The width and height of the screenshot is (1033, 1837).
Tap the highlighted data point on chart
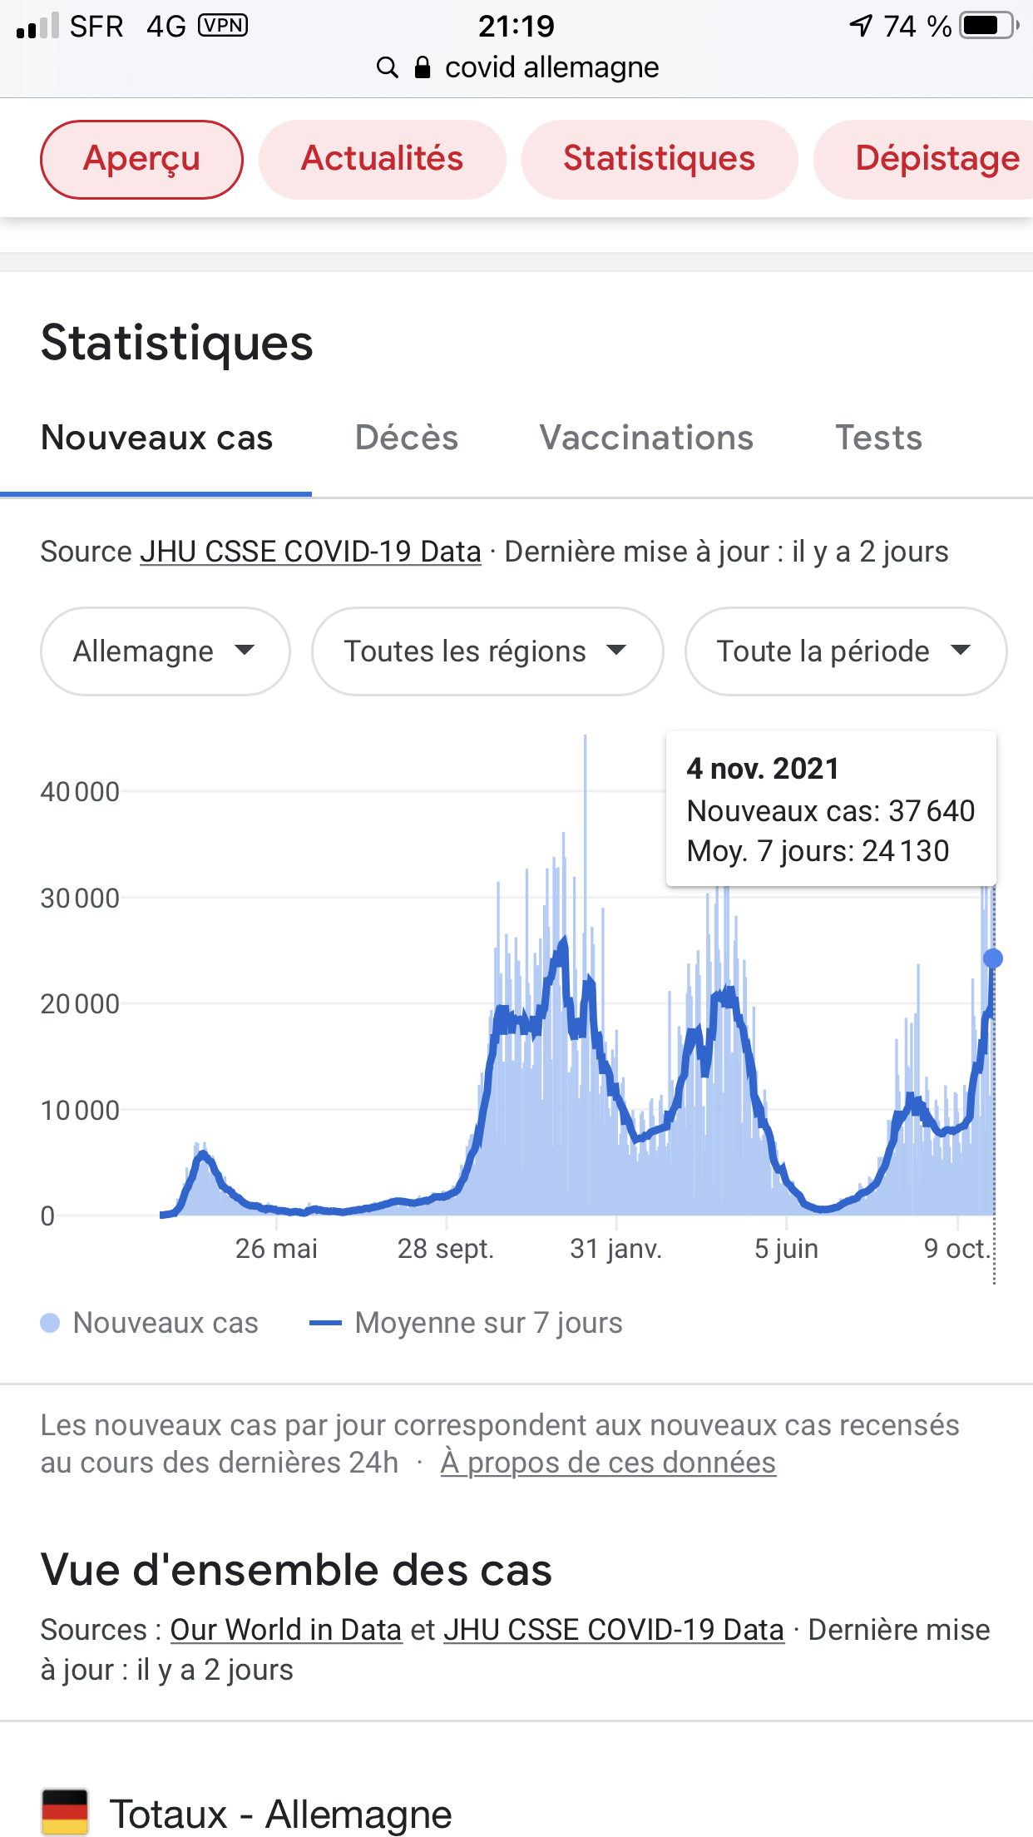pos(992,958)
